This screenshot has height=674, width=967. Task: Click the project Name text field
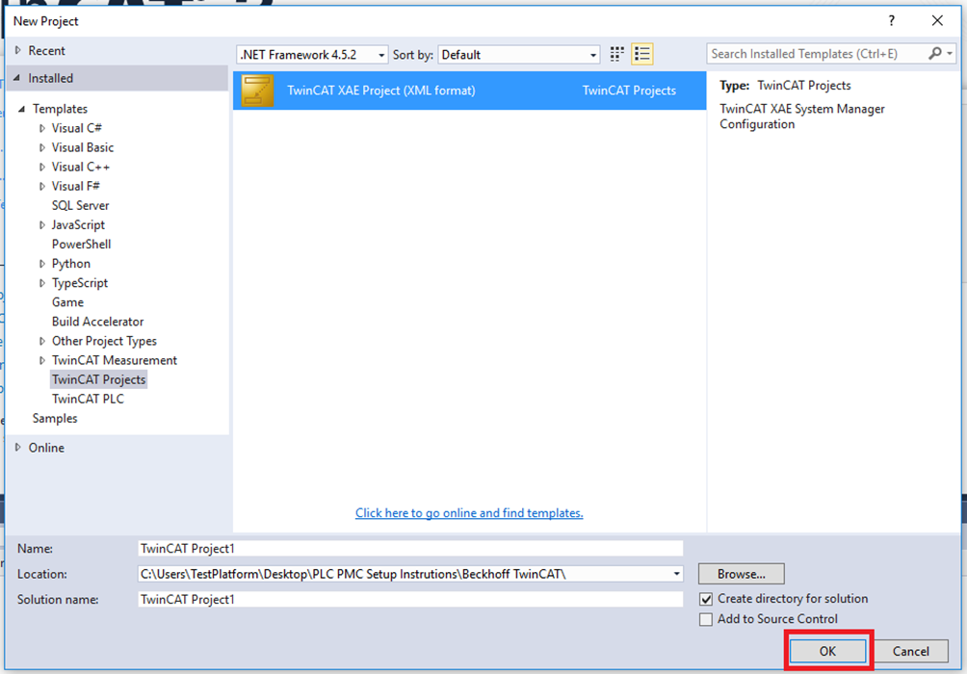pyautogui.click(x=410, y=548)
